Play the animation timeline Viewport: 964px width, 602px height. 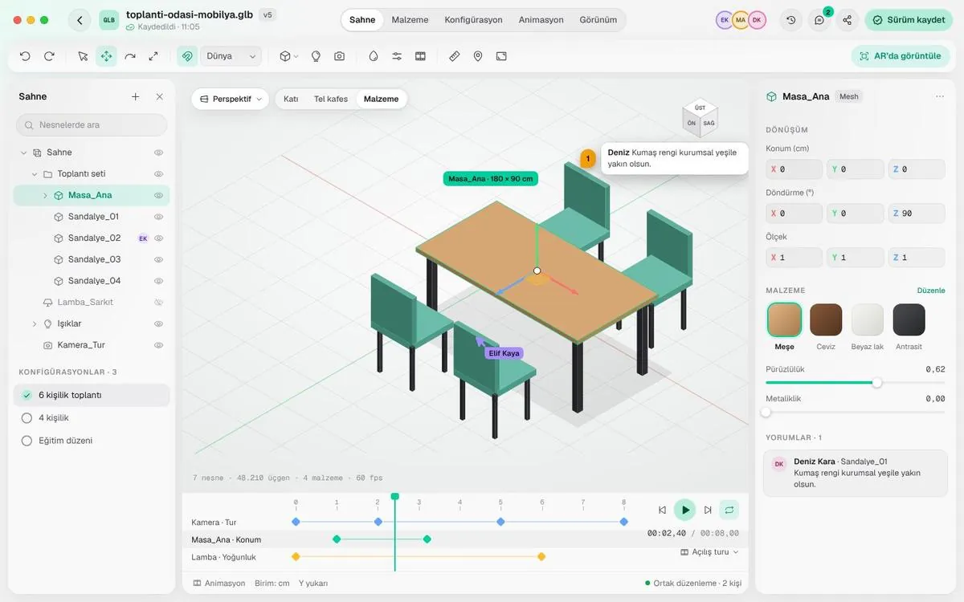684,510
